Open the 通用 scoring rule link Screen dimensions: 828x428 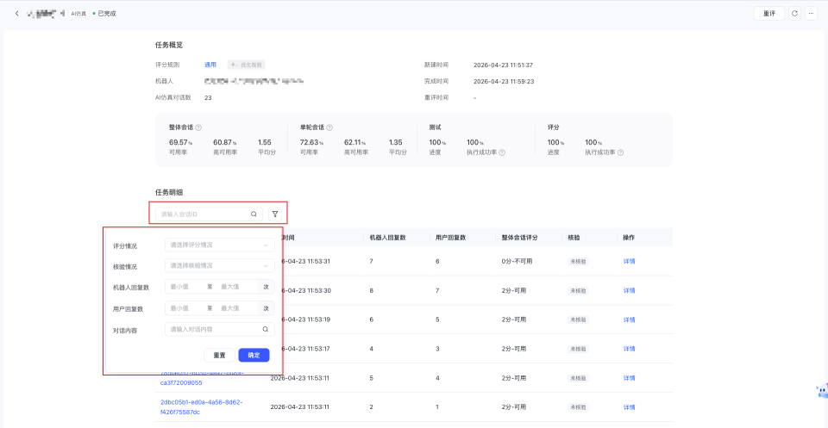click(210, 65)
